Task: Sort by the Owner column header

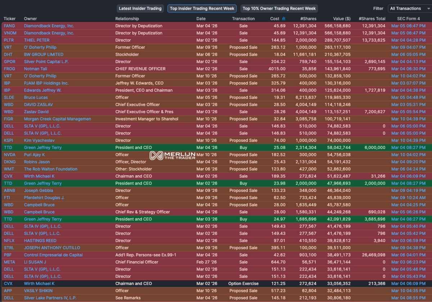Action: [x=30, y=19]
